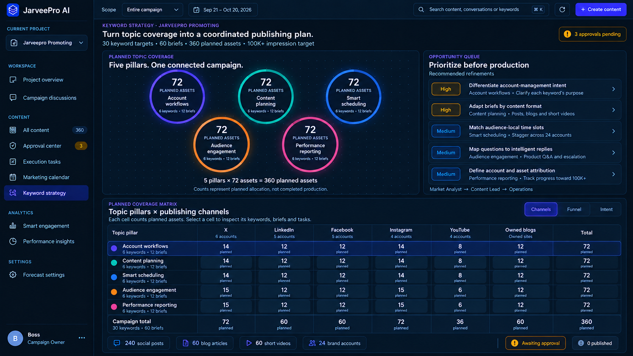This screenshot has height=356, width=633.
Task: Click the 0 published status pill
Action: 595,343
